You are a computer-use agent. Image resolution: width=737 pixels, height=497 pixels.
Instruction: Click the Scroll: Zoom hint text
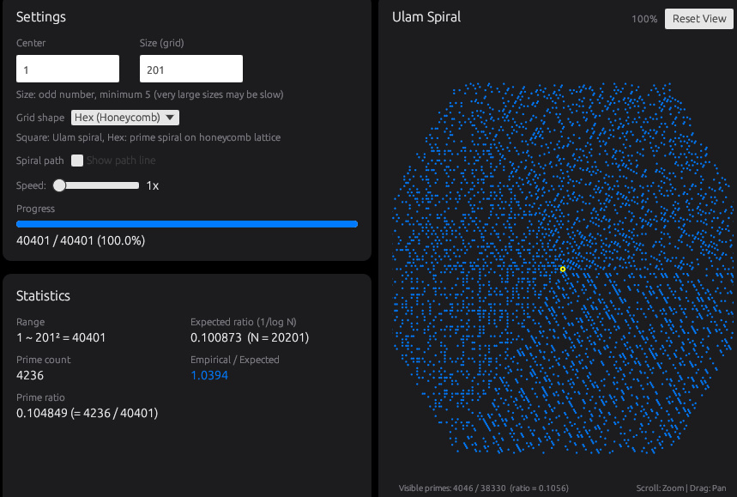coord(659,488)
